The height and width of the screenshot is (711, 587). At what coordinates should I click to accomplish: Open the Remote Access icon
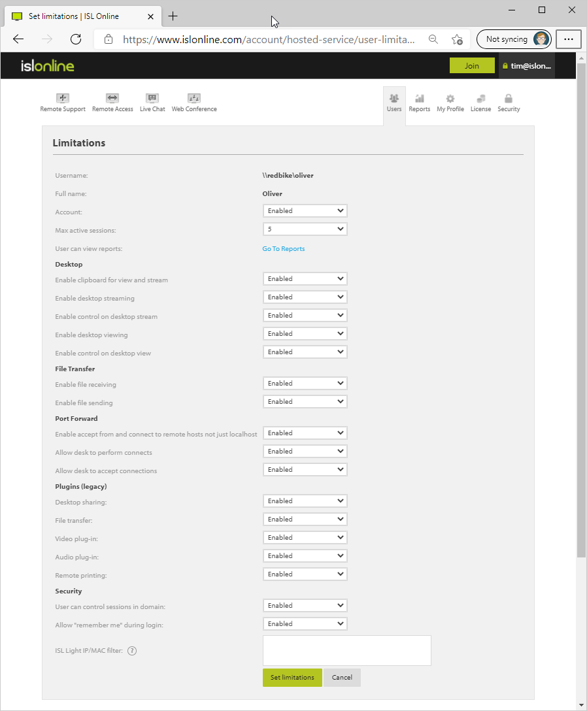click(x=112, y=99)
